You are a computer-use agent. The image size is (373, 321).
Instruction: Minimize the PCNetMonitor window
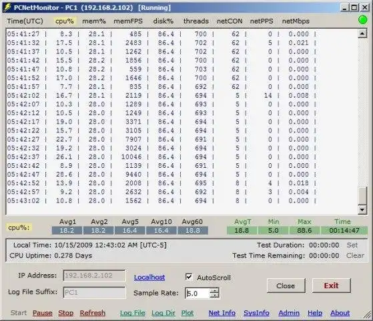[345, 7]
